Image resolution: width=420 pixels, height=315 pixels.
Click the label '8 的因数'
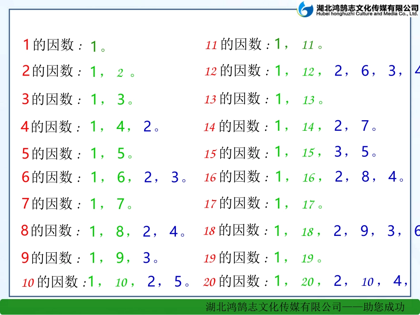pos(46,231)
